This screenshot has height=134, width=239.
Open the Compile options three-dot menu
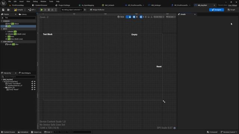coord(25,10)
